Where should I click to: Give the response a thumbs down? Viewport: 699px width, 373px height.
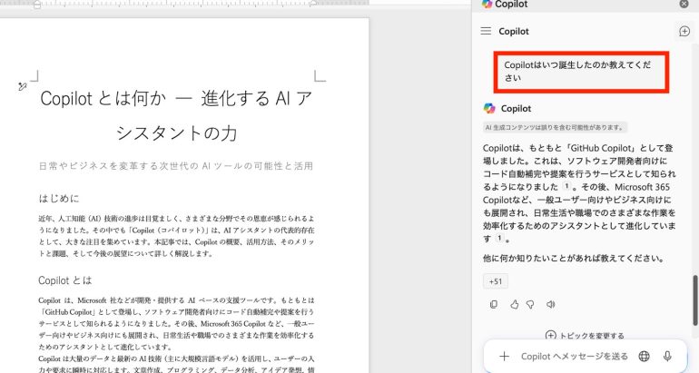(531, 304)
